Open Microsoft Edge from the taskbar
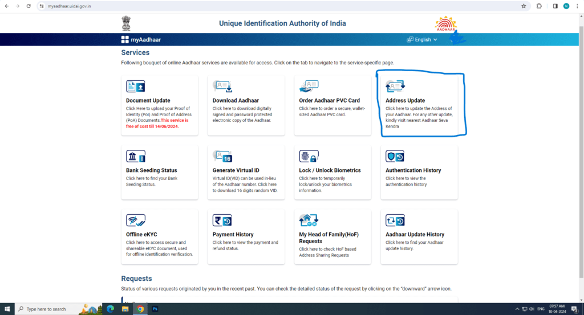The image size is (584, 315). pos(110,309)
